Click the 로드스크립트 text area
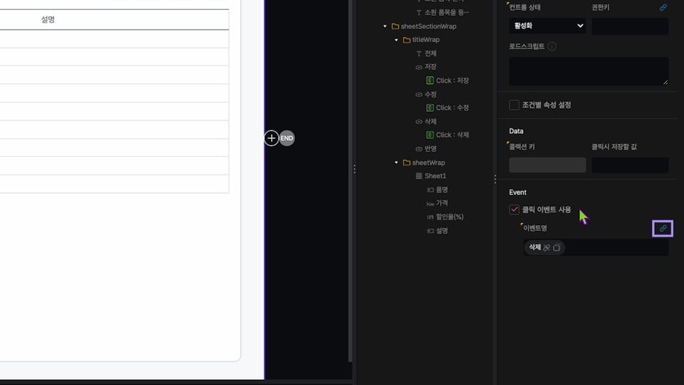684x385 pixels. [x=589, y=71]
